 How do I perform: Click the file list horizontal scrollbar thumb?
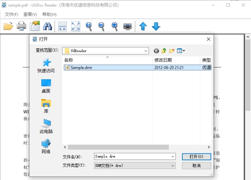coord(118,147)
